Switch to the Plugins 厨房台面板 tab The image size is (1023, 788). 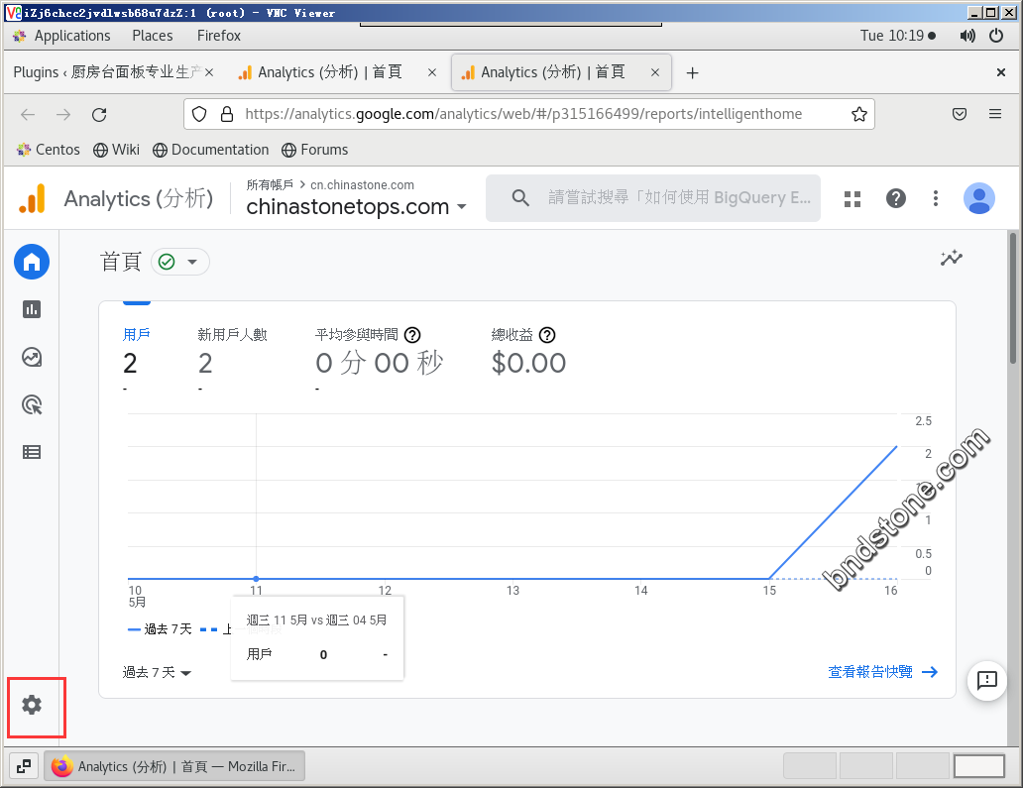coord(106,72)
